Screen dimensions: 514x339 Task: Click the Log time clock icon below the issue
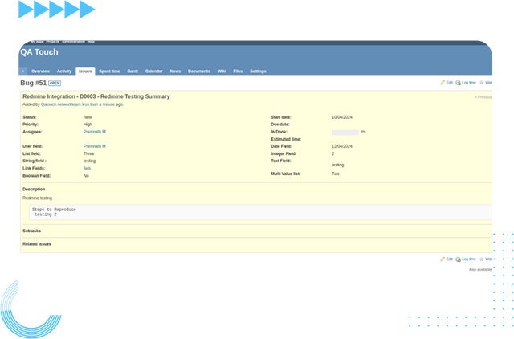[458, 259]
